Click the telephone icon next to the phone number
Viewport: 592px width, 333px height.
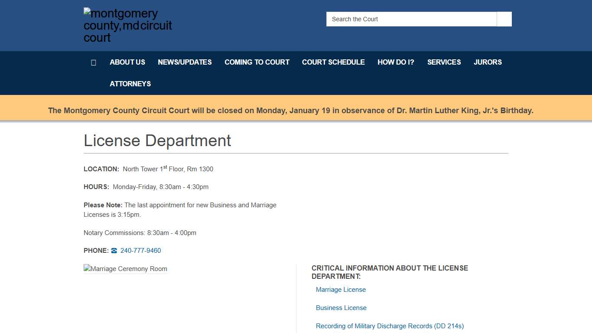[114, 251]
